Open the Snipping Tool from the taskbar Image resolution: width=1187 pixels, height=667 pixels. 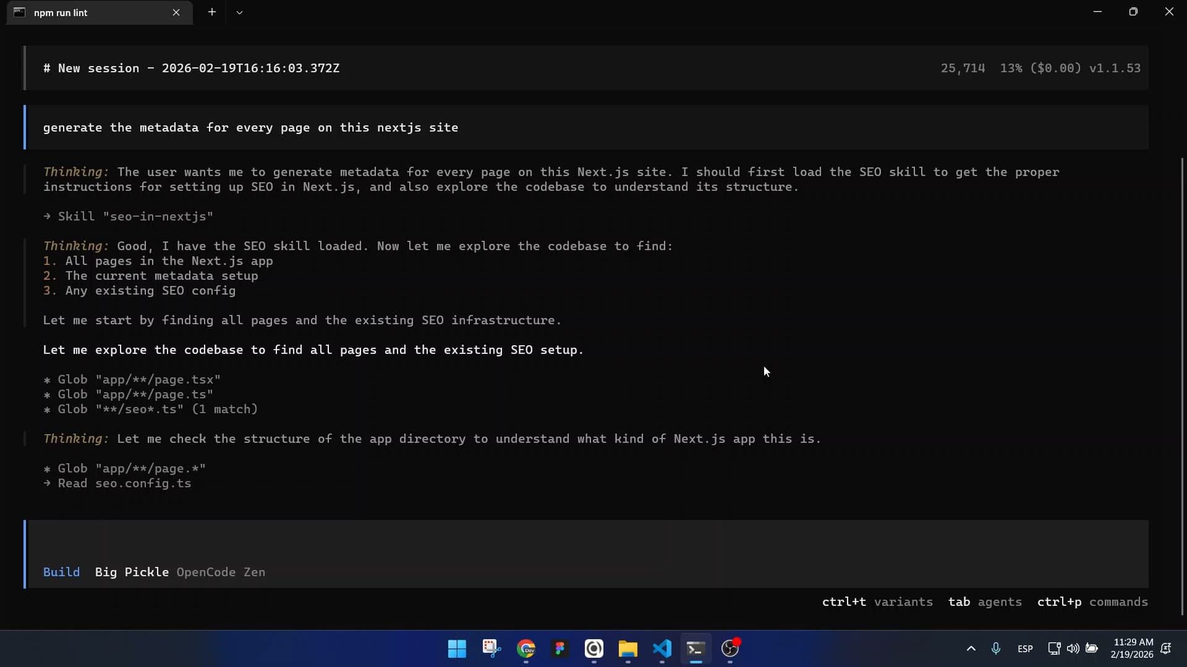[x=491, y=649]
